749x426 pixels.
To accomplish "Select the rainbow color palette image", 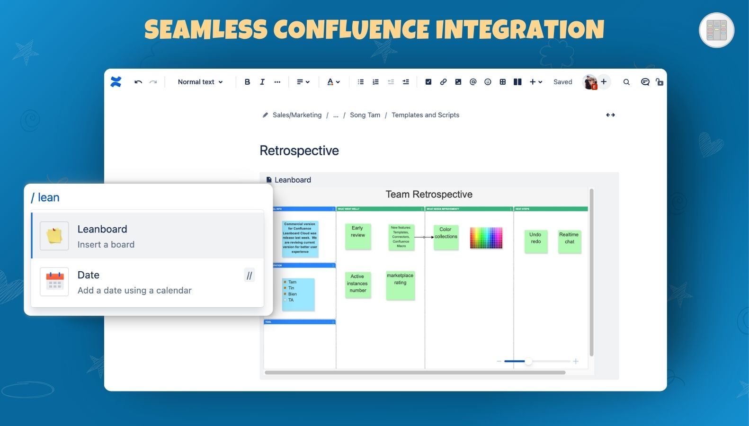I will point(486,238).
